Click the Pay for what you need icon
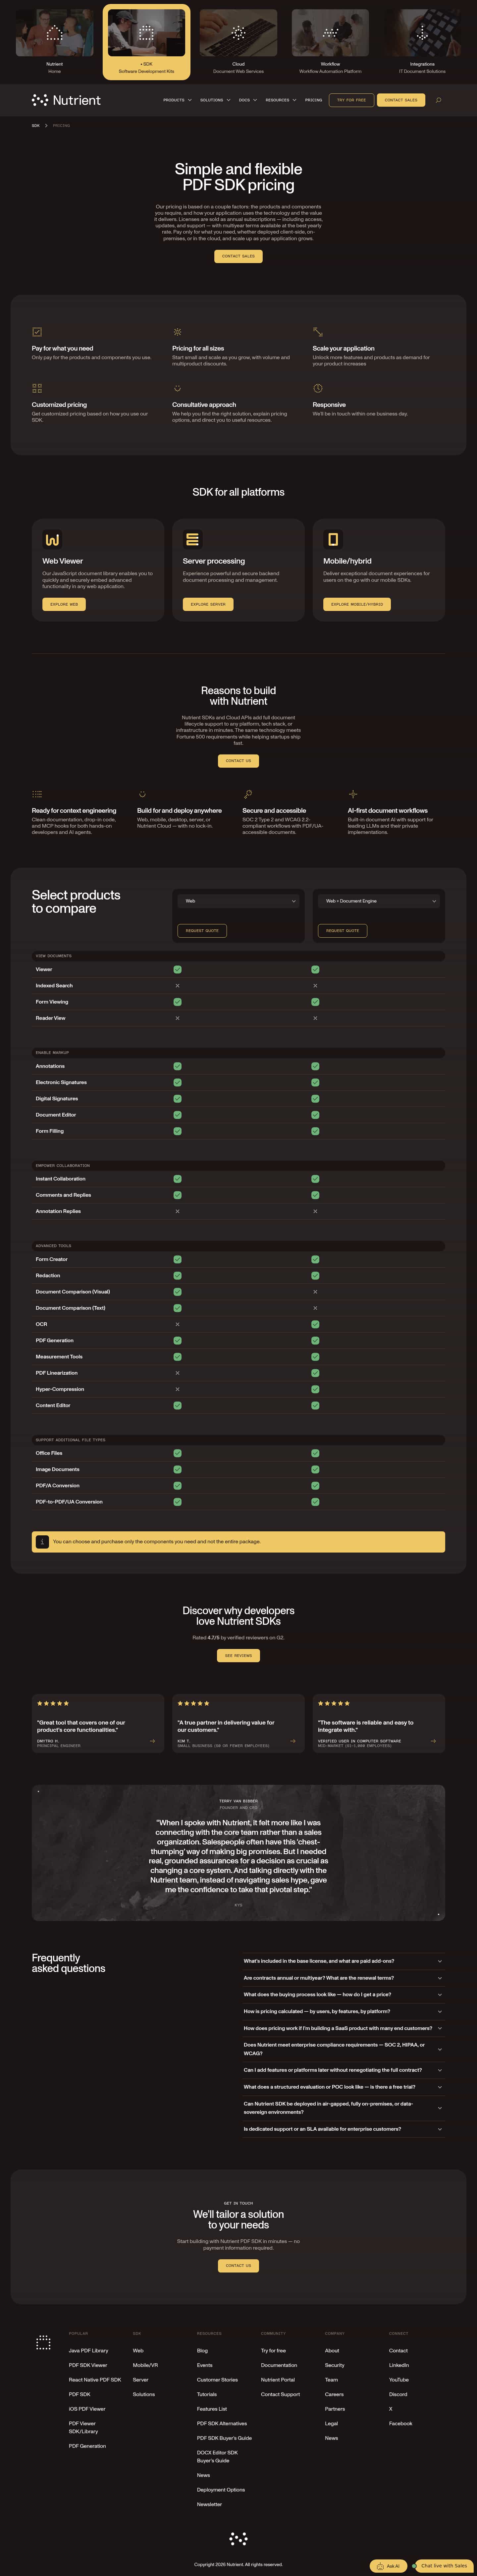The width and height of the screenshot is (477, 2576). point(37,331)
